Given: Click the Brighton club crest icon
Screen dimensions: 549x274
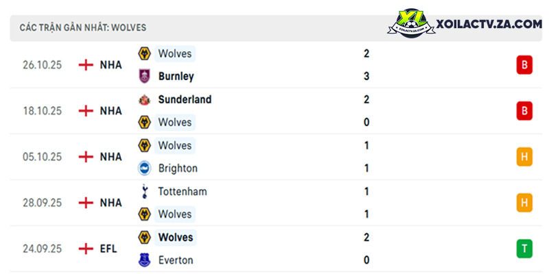Looking at the screenshot, I should pos(144,169).
